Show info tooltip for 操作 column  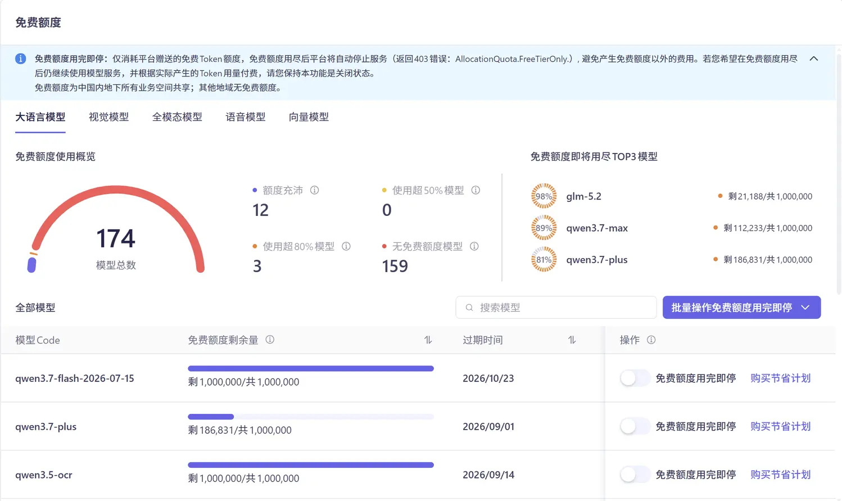tap(651, 340)
